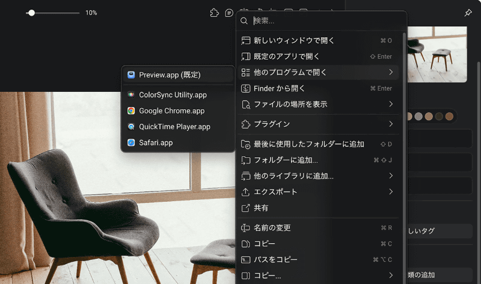The width and height of the screenshot is (481, 284).
Task: Select the gray color swatch in inspector
Action: pyautogui.click(x=418, y=116)
